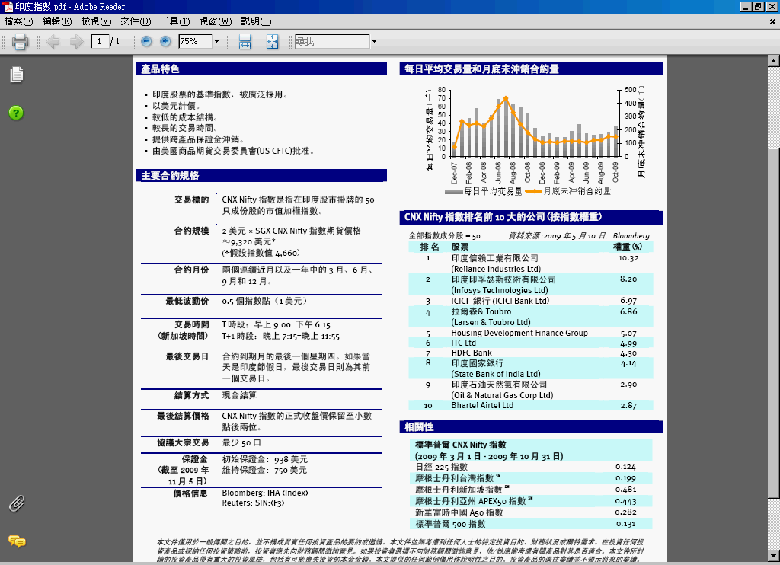Click the Reuters: SIN:<F3> text
The image size is (780, 565).
[x=253, y=503]
